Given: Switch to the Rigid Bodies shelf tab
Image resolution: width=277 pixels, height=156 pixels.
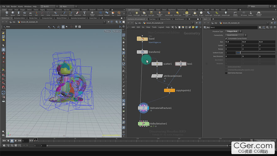Looking at the screenshot, I should 172,10.
